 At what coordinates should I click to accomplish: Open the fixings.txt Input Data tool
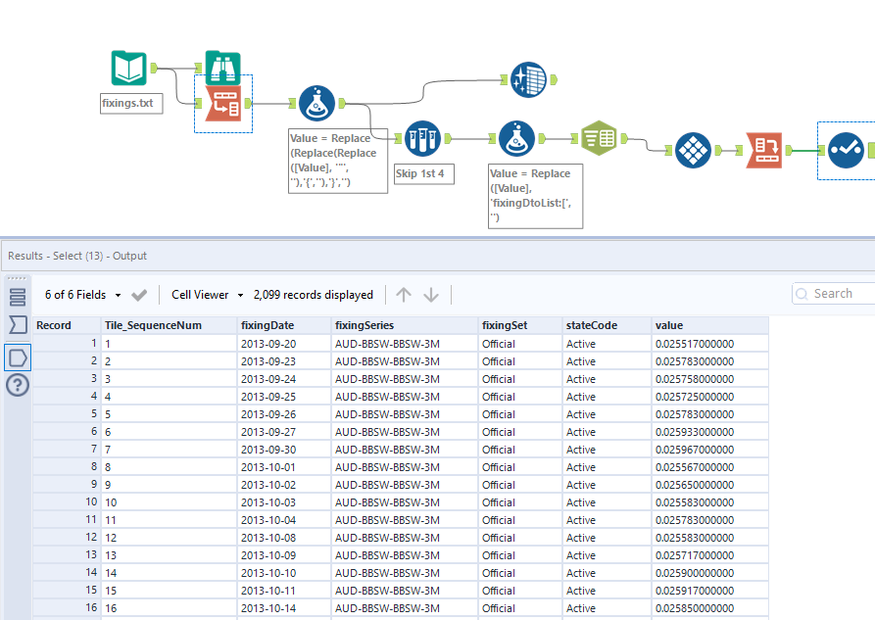127,67
